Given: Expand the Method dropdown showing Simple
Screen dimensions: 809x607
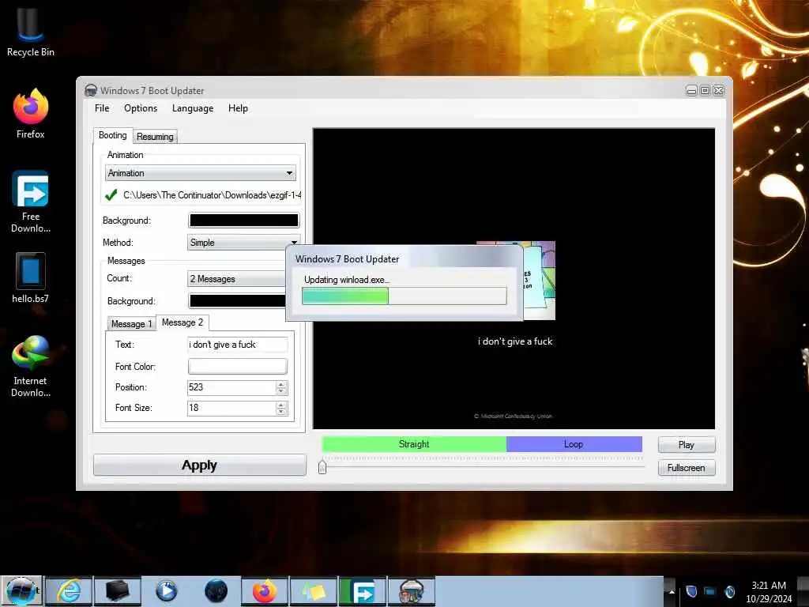Looking at the screenshot, I should click(243, 243).
